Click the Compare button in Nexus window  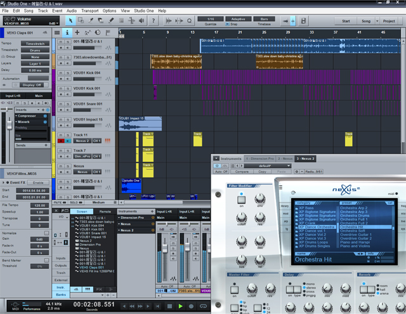click(x=242, y=172)
